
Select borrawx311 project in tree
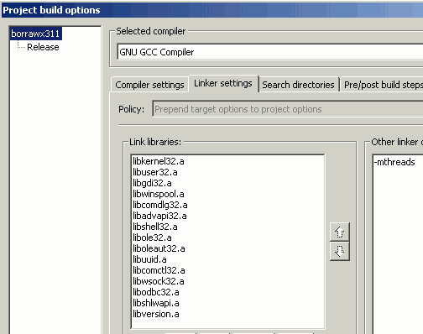point(35,34)
